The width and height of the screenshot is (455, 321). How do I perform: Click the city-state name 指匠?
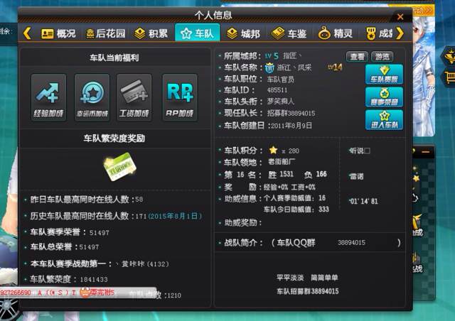coord(290,55)
